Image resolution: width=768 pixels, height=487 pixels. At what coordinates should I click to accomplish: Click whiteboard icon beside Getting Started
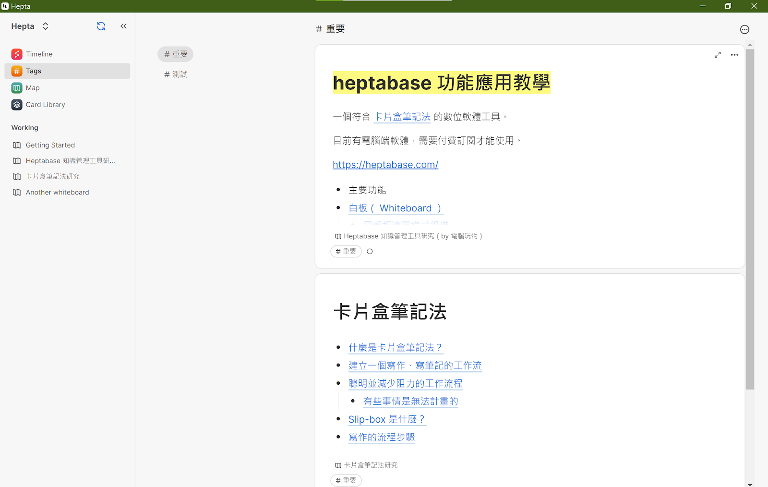point(17,145)
